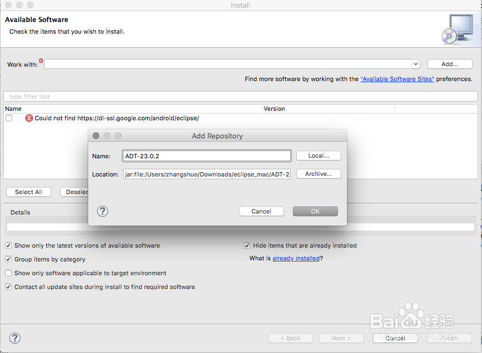482x353 pixels.
Task: Click the red error icon beside repository message
Action: click(x=29, y=118)
